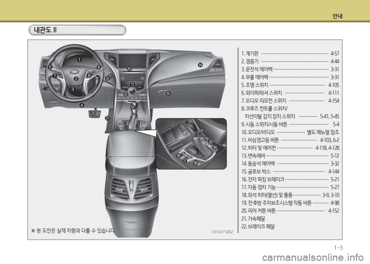Click callout 9 at the engine start button
370x264 pixels.
click(x=108, y=77)
